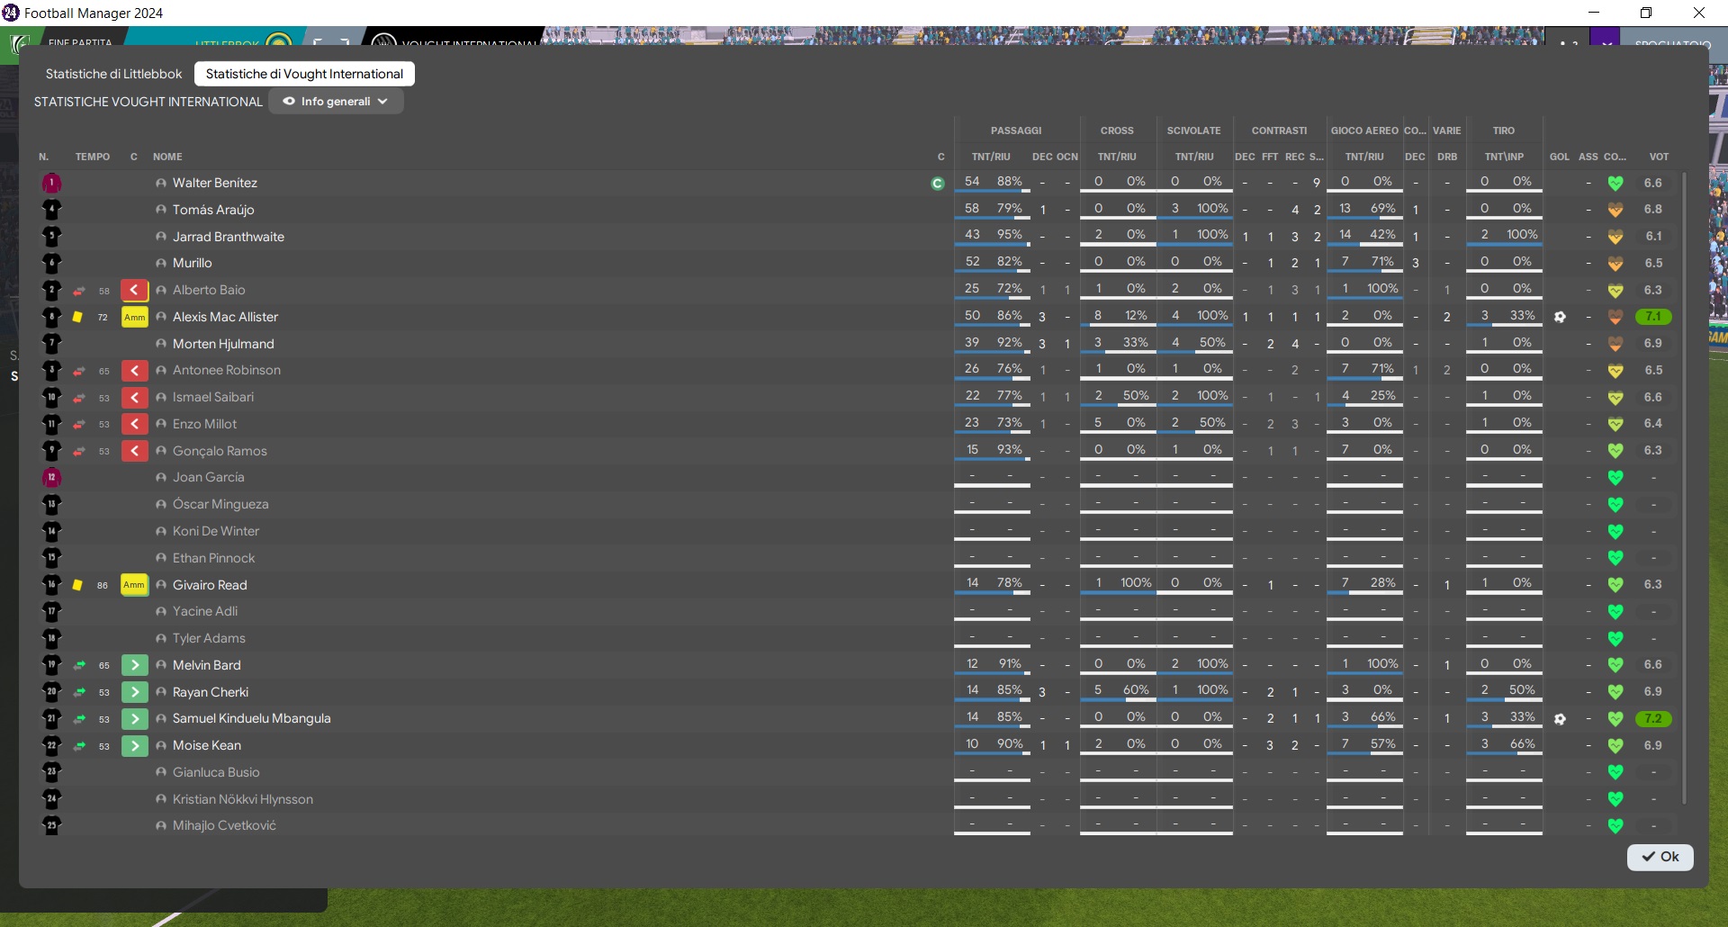Click the captain badge on Walter Benitez's row
The width and height of the screenshot is (1728, 927).
click(x=938, y=184)
